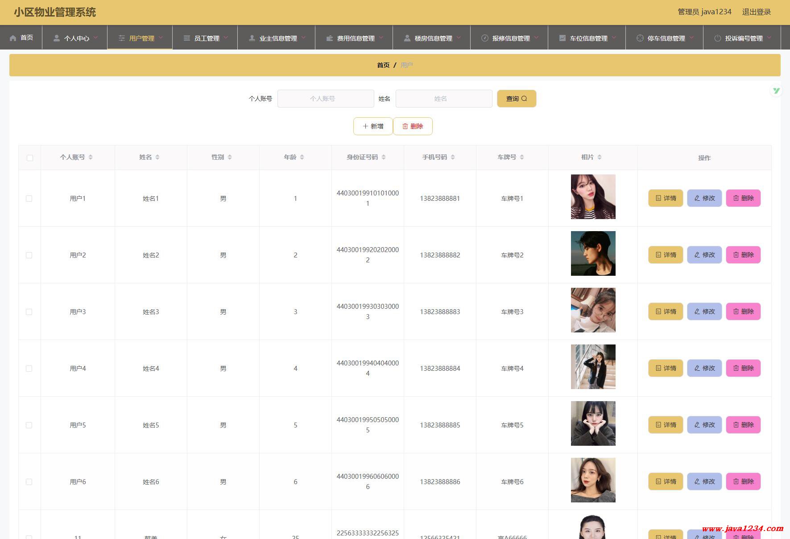Sort by 个人账号 column arrows
Image resolution: width=790 pixels, height=539 pixels.
click(91, 157)
